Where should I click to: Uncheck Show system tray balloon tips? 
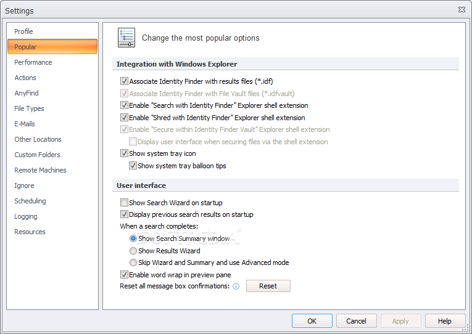(133, 166)
